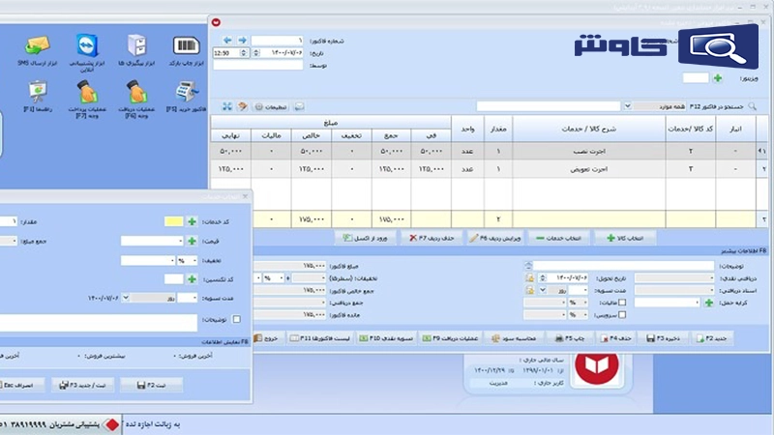Click the F8 more information section header

[x=743, y=251]
